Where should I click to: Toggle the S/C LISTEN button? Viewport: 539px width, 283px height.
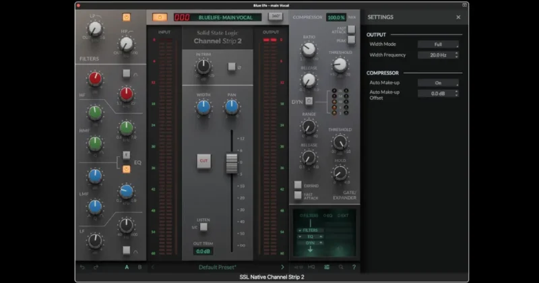click(203, 227)
